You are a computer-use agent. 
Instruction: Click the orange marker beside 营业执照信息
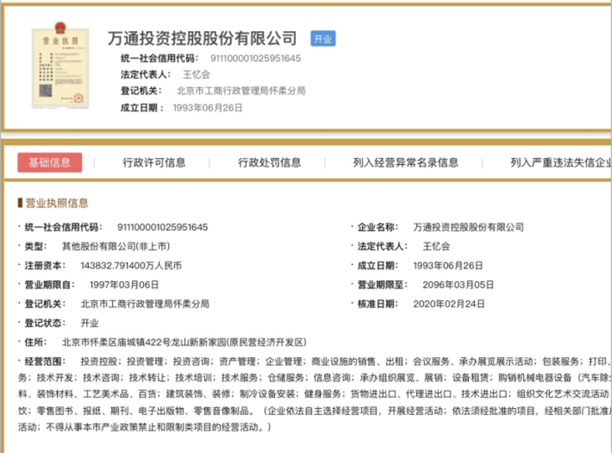click(x=20, y=203)
